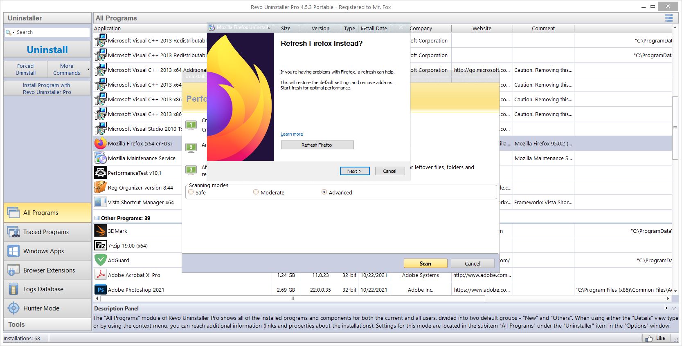The height and width of the screenshot is (346, 682).
Task: Switch to Logs Database
Action: click(47, 289)
